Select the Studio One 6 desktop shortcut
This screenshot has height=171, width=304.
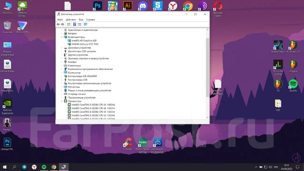click(x=278, y=47)
